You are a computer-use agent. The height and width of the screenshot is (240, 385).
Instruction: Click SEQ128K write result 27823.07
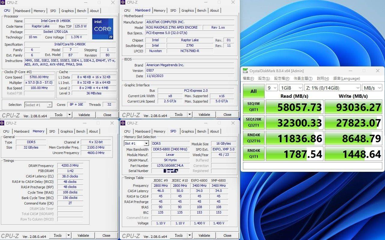coord(353,123)
